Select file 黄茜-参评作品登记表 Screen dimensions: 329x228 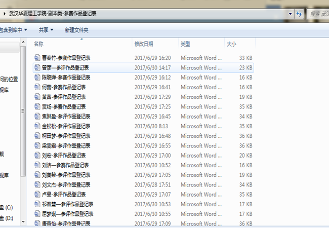click(x=64, y=97)
